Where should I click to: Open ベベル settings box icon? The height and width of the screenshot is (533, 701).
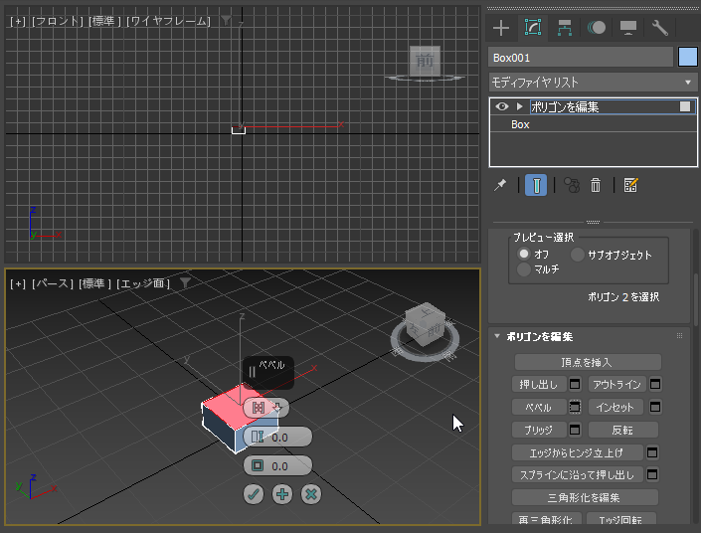(575, 407)
